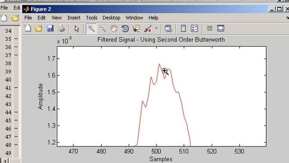Open the Tools menu
This screenshot has width=289, height=163.
point(92,18)
